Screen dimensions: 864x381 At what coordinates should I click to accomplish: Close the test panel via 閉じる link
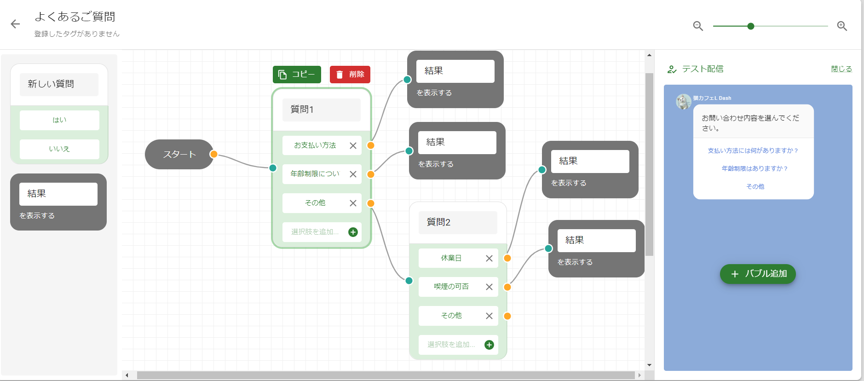(841, 69)
